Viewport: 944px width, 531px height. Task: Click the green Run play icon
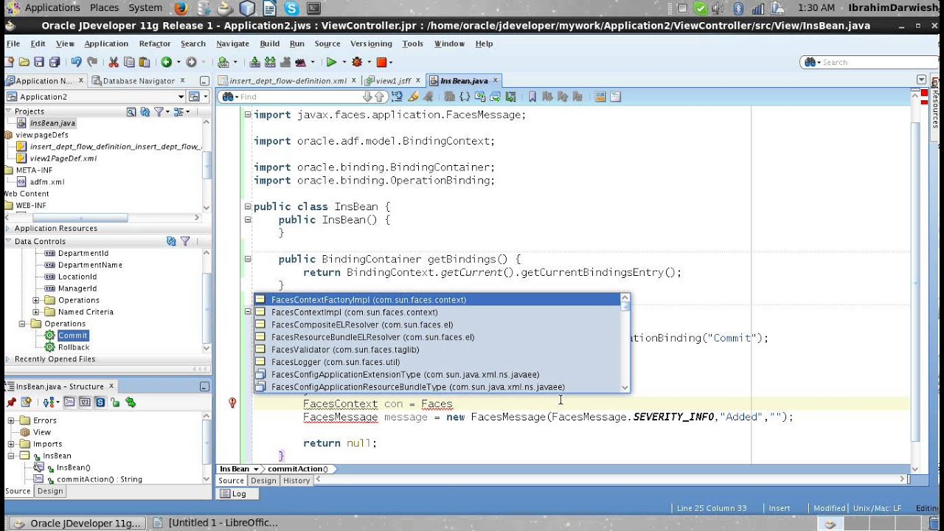click(x=331, y=62)
